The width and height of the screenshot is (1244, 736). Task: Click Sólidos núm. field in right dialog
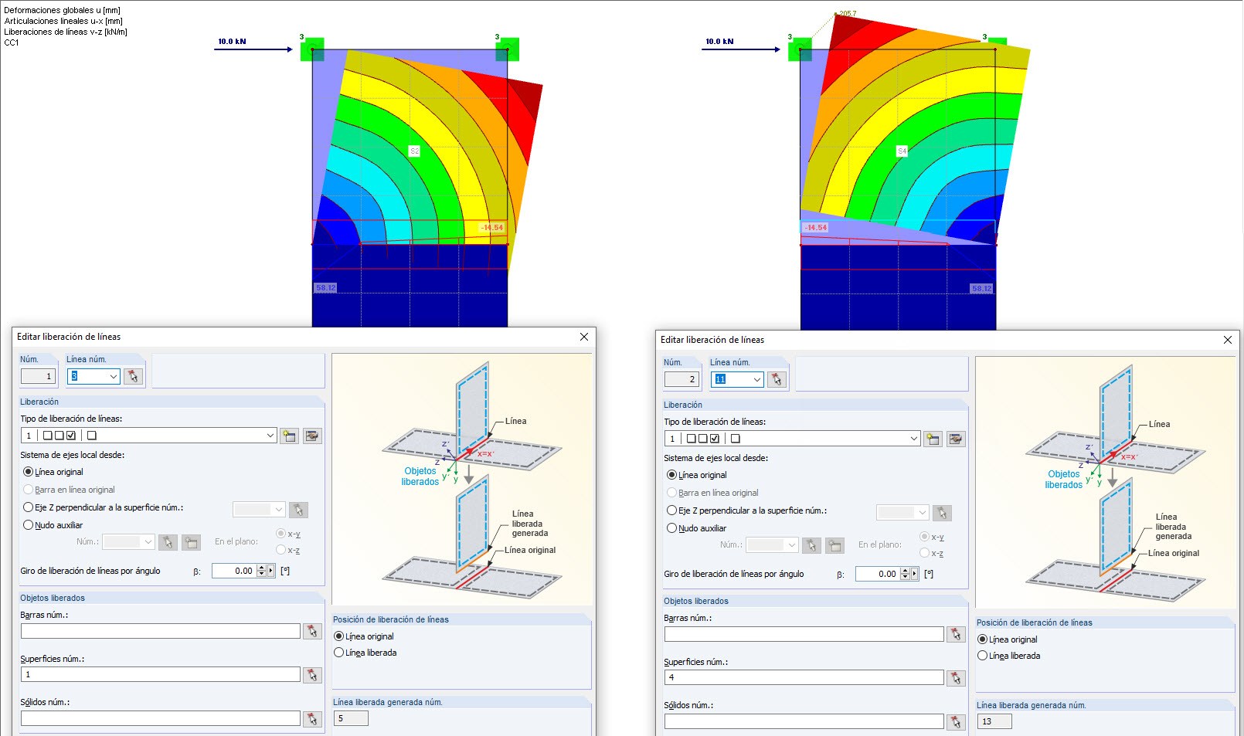pyautogui.click(x=804, y=722)
